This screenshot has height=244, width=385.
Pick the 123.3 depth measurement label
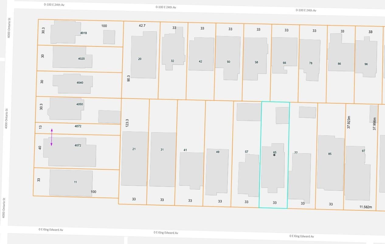127,123
